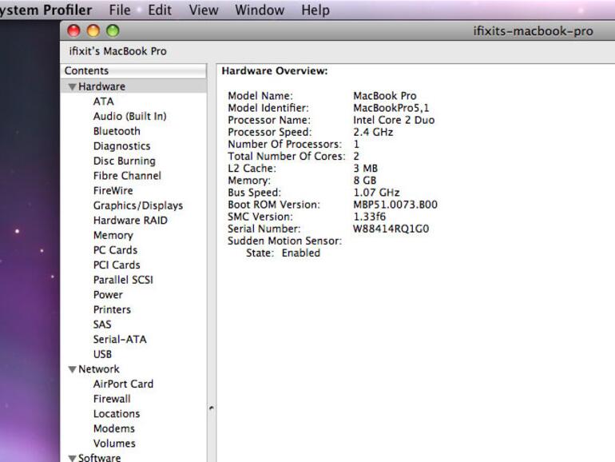This screenshot has width=615, height=462.
Task: Click the Contents column header
Action: coord(134,71)
